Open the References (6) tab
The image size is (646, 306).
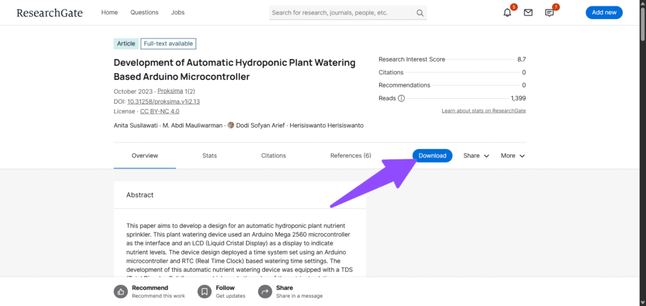350,156
